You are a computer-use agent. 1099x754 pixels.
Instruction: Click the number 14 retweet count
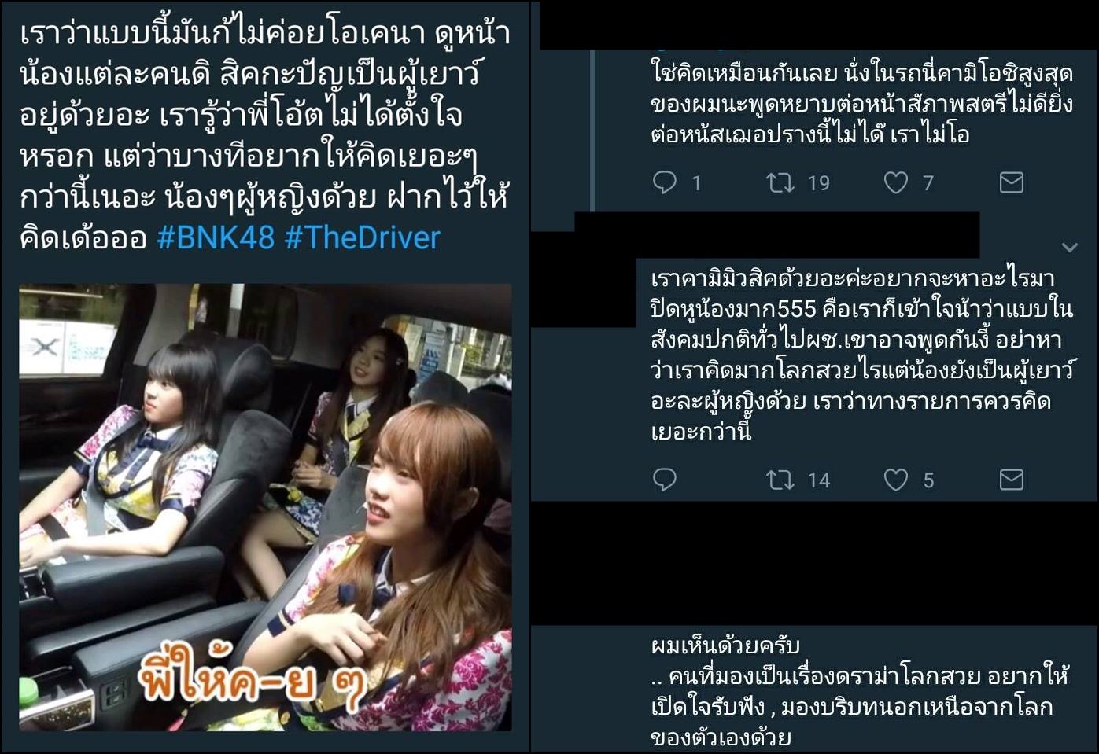pos(819,480)
